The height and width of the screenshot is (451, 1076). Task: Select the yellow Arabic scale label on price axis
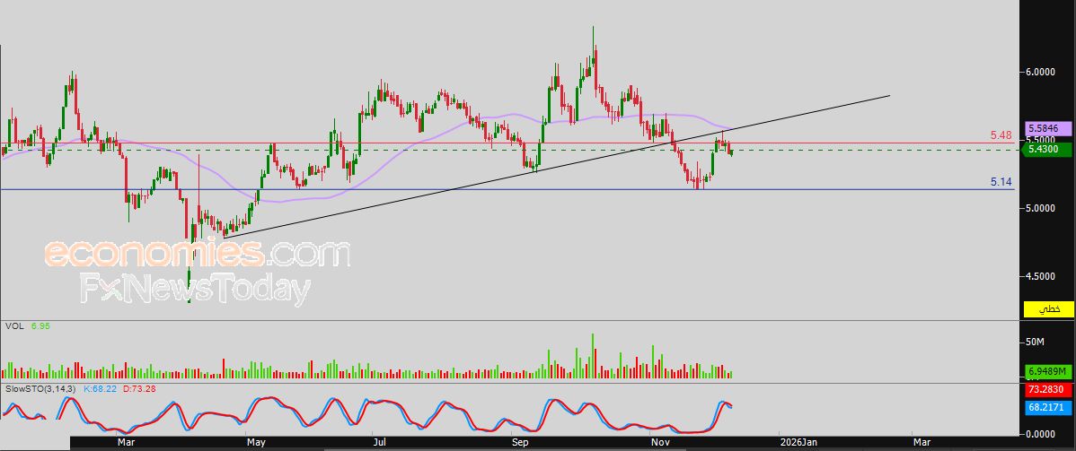(1048, 309)
